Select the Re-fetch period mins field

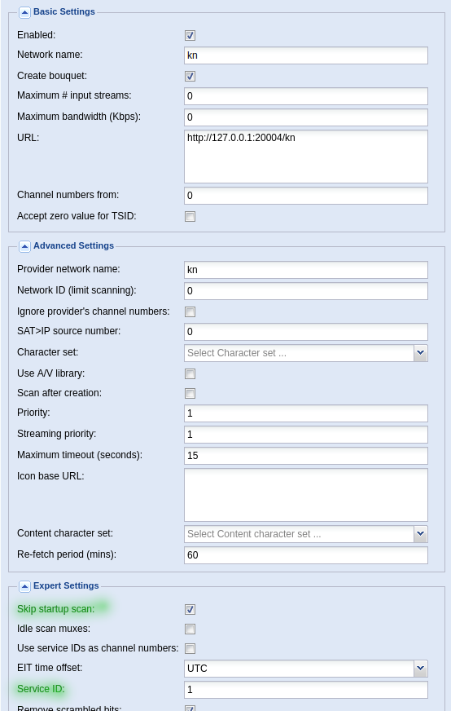pos(305,555)
